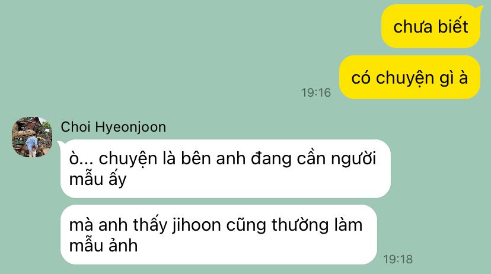Click the word 'jihoon' in the last message
This screenshot has height=274, width=491.
coord(197,225)
